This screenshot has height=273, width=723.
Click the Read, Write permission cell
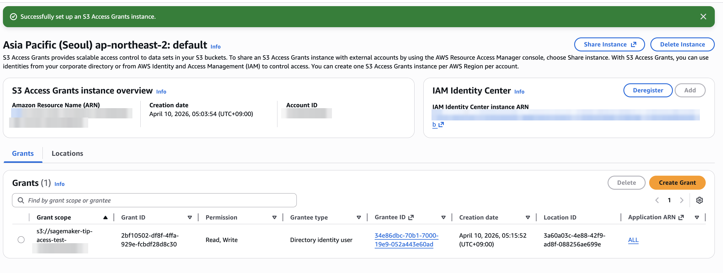pyautogui.click(x=221, y=240)
